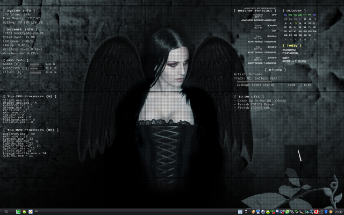Click the EN language indicator in taskbar
The width and height of the screenshot is (344, 215).
[240, 212]
